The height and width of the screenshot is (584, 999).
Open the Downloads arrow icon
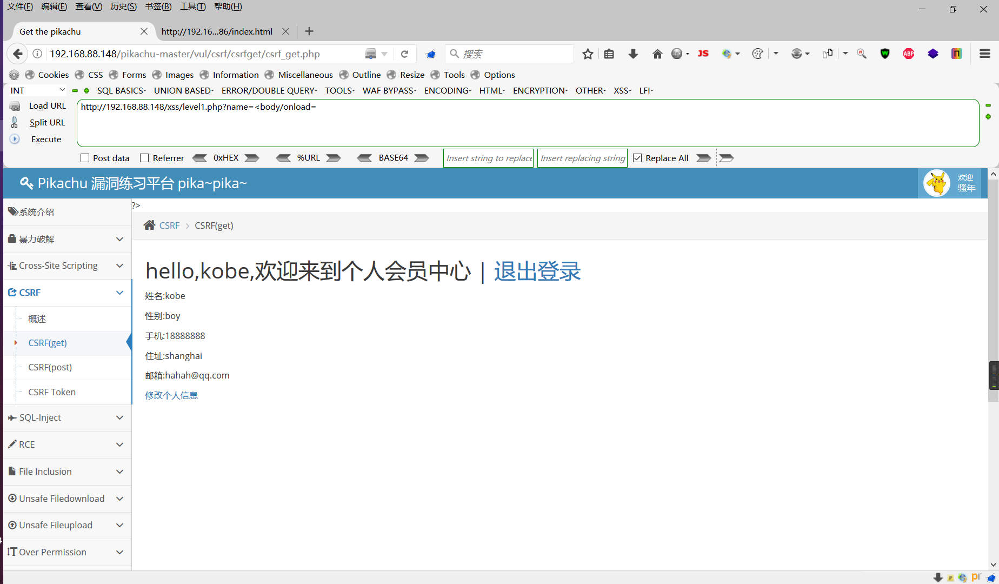point(633,54)
